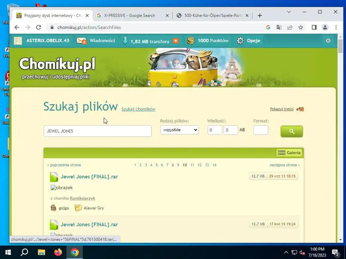Click the minimum Wielkość size field
Viewport: 346px width, 259px height.
[215, 130]
